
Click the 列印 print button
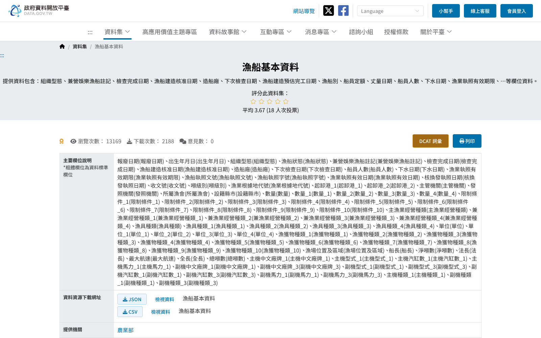point(467,141)
